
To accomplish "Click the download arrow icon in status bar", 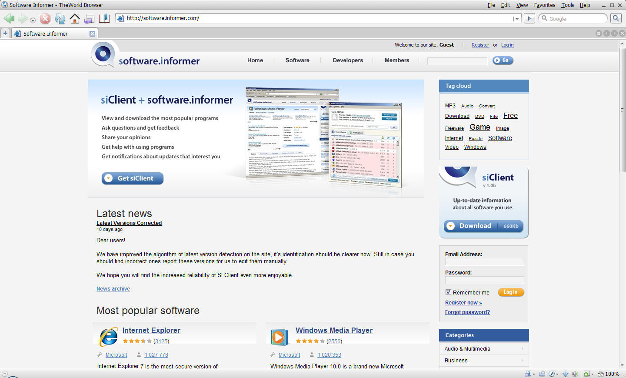I will [566, 374].
